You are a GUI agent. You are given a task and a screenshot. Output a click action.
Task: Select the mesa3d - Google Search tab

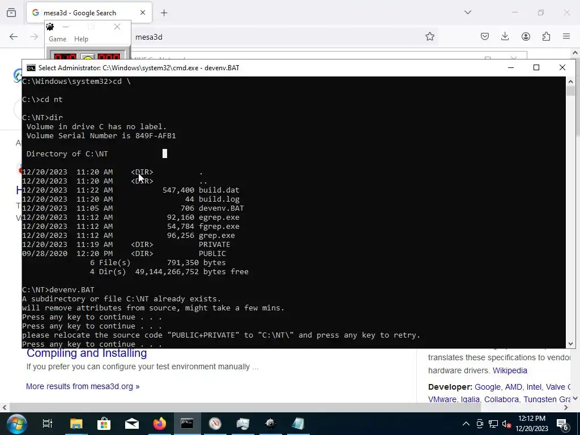pyautogui.click(x=89, y=13)
